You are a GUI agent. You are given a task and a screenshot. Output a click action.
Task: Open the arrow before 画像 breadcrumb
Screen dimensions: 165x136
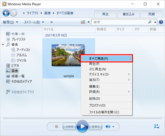[x=41, y=13]
